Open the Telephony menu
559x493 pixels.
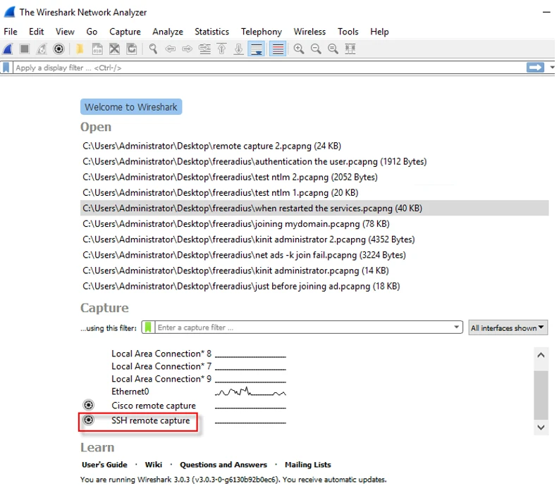[261, 32]
